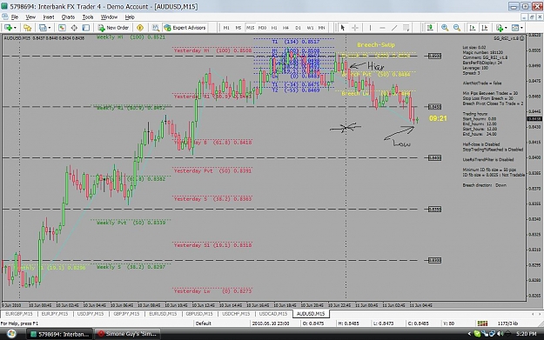The image size is (544, 340).
Task: Click the taskbar clock 5:20 PM
Action: (x=527, y=334)
